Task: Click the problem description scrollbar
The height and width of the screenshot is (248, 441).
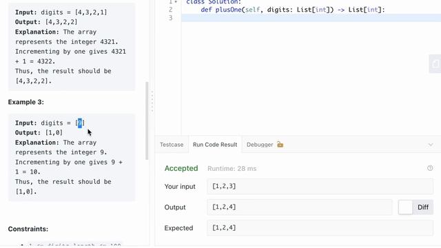Action: click(147, 121)
